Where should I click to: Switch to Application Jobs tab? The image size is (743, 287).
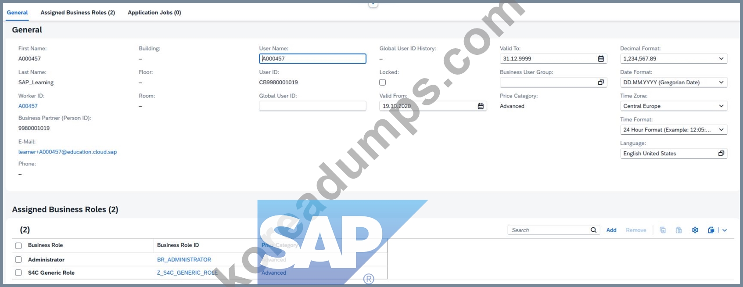[x=154, y=12]
